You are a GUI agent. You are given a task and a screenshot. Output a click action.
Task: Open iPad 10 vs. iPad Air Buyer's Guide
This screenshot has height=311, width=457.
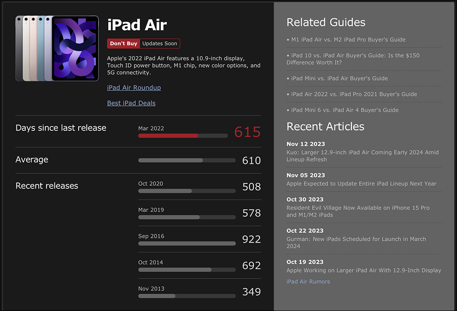353,59
